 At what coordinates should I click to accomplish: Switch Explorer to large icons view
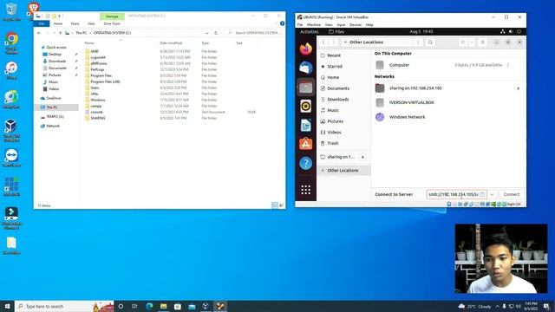[281, 205]
